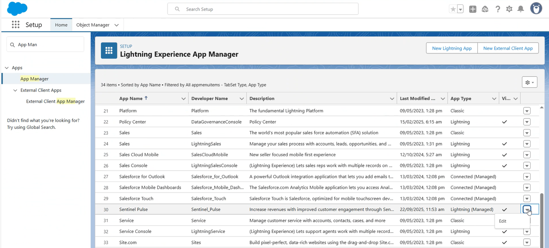This screenshot has height=248, width=549.
Task: Open the App Launcher grid icon
Action: coord(15,25)
